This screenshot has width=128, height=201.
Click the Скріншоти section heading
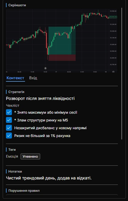click(x=17, y=5)
